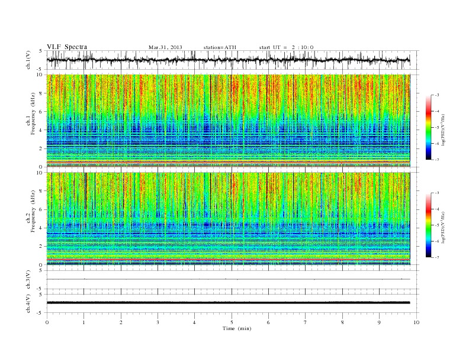Click the "start UT = 2 :10: 0" text
This screenshot has height=362, width=469.
pyautogui.click(x=286, y=47)
